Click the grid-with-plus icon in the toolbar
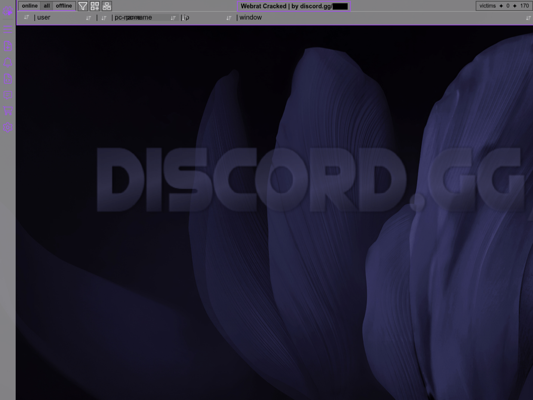533x400 pixels. [95, 6]
